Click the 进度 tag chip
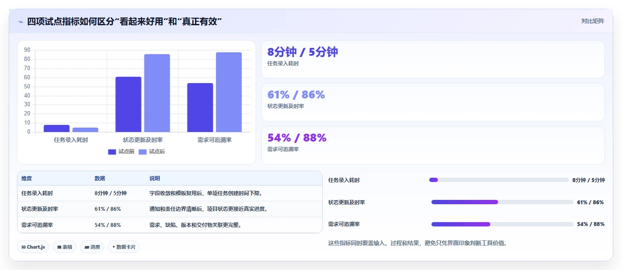Viewport: 622px width, 270px height. (92, 247)
